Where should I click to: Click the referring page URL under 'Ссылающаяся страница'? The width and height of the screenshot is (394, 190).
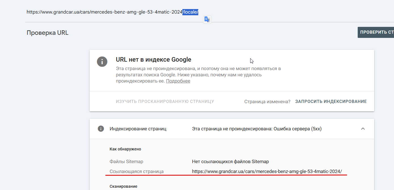pyautogui.click(x=267, y=171)
